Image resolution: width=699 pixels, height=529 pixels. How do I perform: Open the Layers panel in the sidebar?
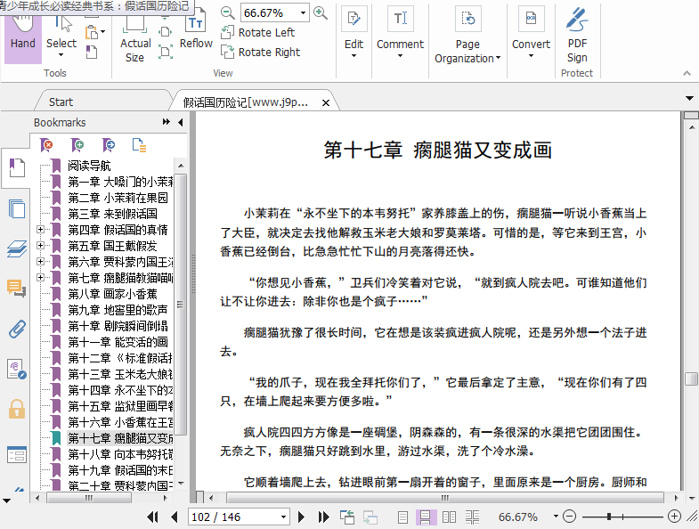click(16, 249)
